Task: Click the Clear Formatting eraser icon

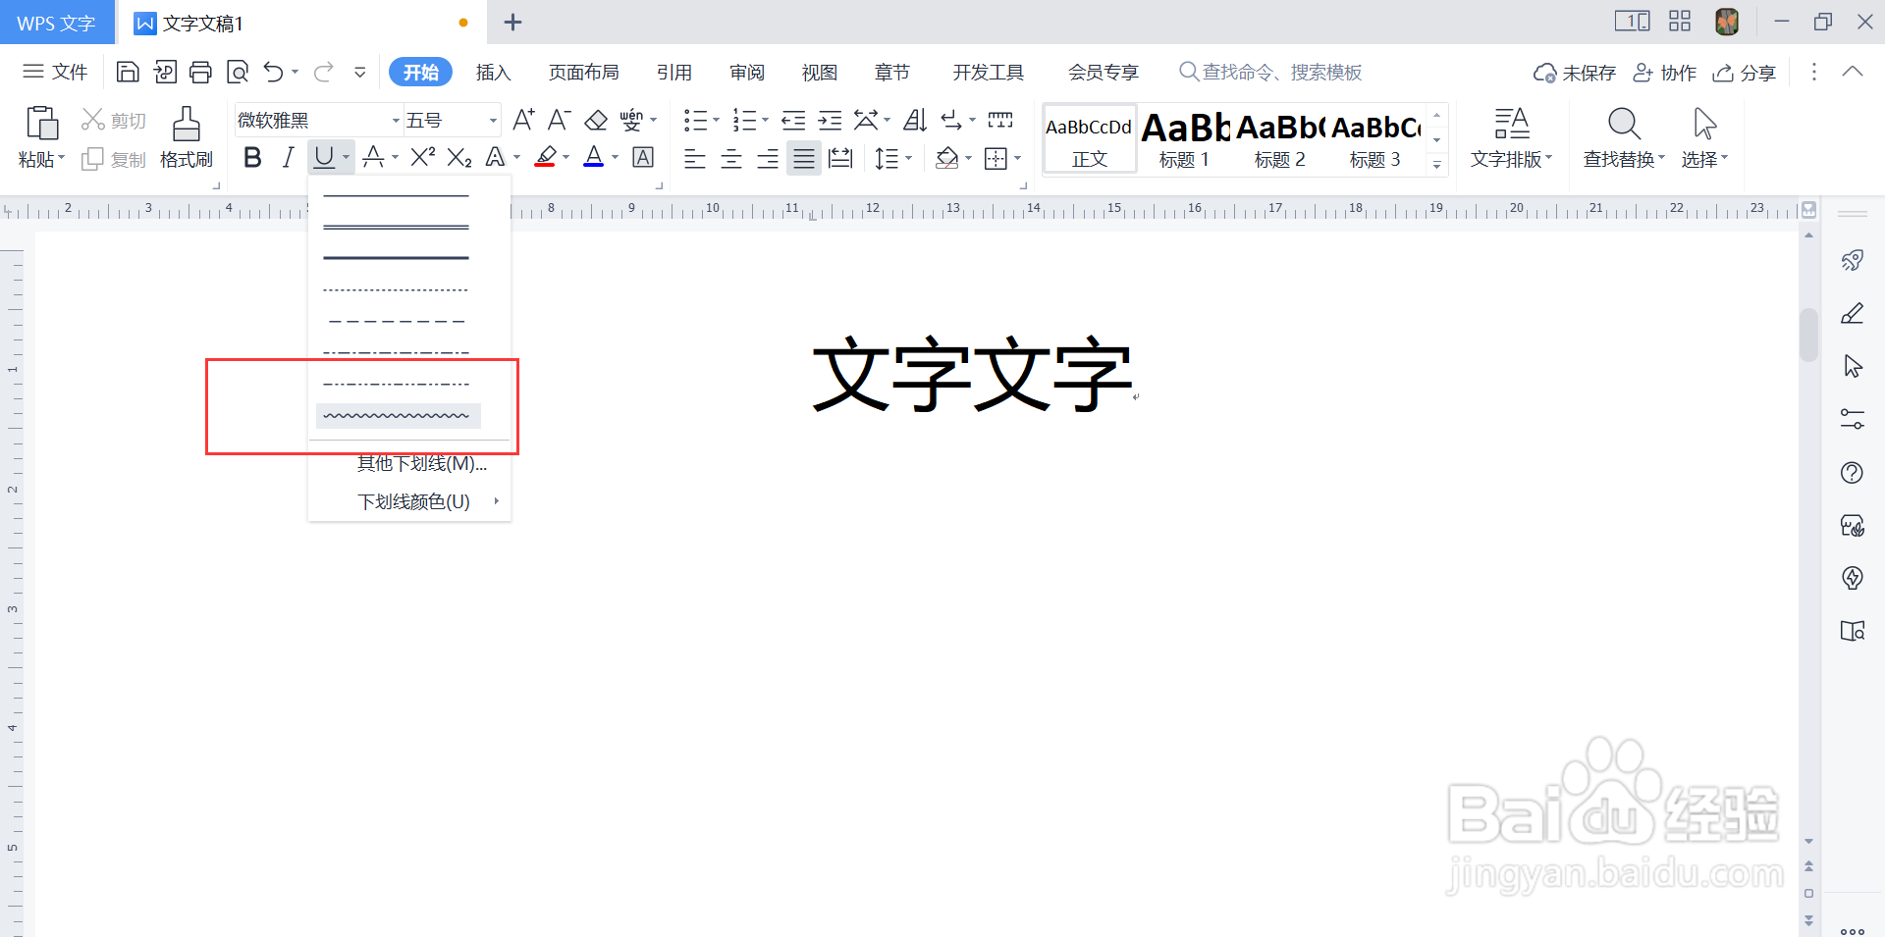Action: (x=596, y=120)
